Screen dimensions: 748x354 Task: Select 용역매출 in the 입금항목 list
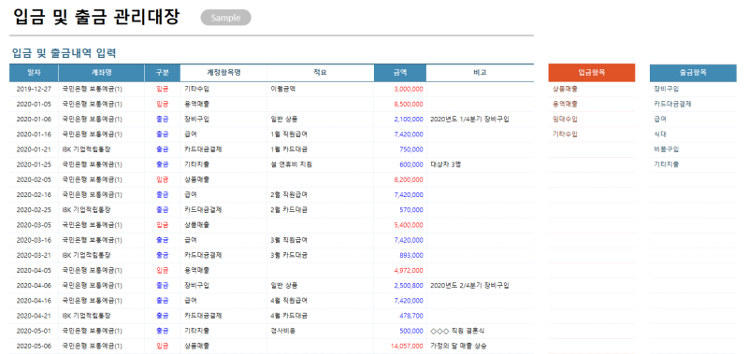click(x=565, y=104)
